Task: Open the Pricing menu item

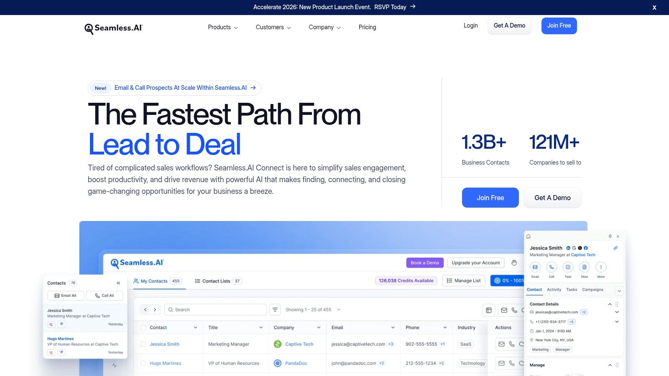Action: [367, 27]
